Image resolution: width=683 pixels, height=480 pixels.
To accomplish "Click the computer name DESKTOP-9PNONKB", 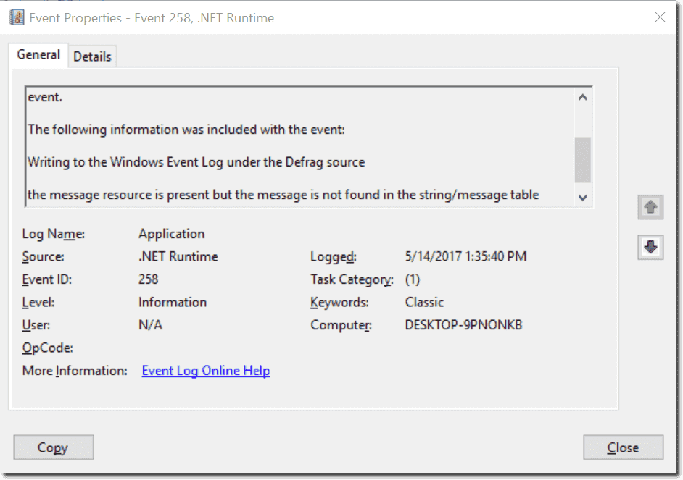I will click(463, 325).
